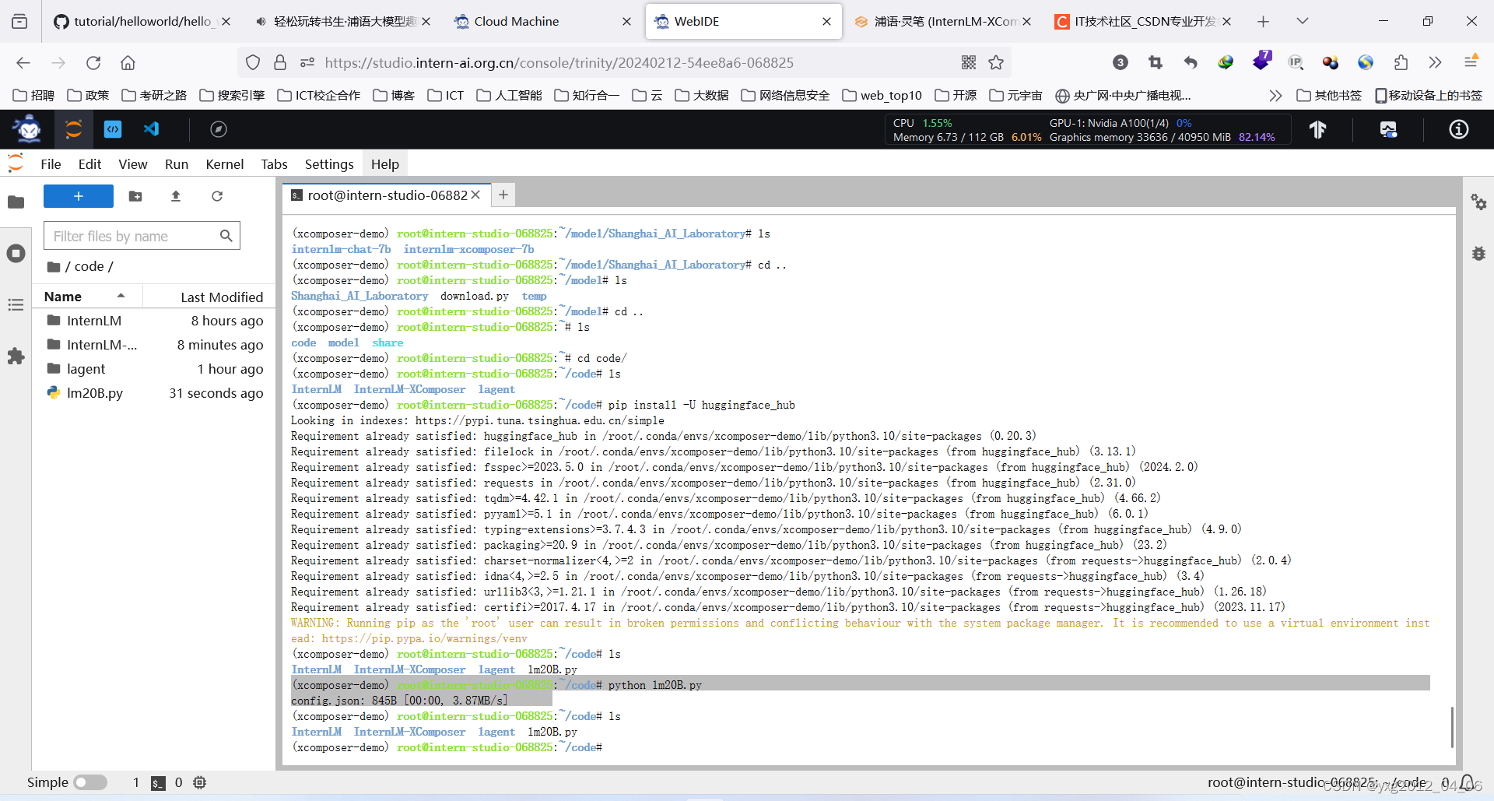This screenshot has width=1494, height=801.
Task: Sort the file list by Name column
Action: tap(87, 297)
